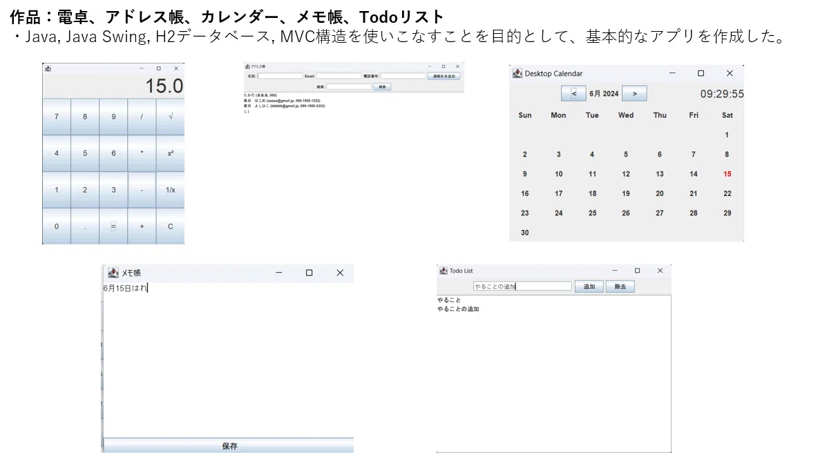Focus the 名前 field in address book

(x=280, y=76)
